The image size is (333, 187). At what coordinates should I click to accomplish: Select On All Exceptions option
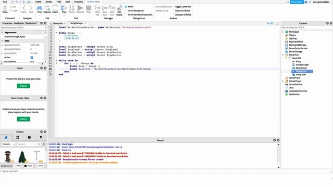[x=136, y=10]
